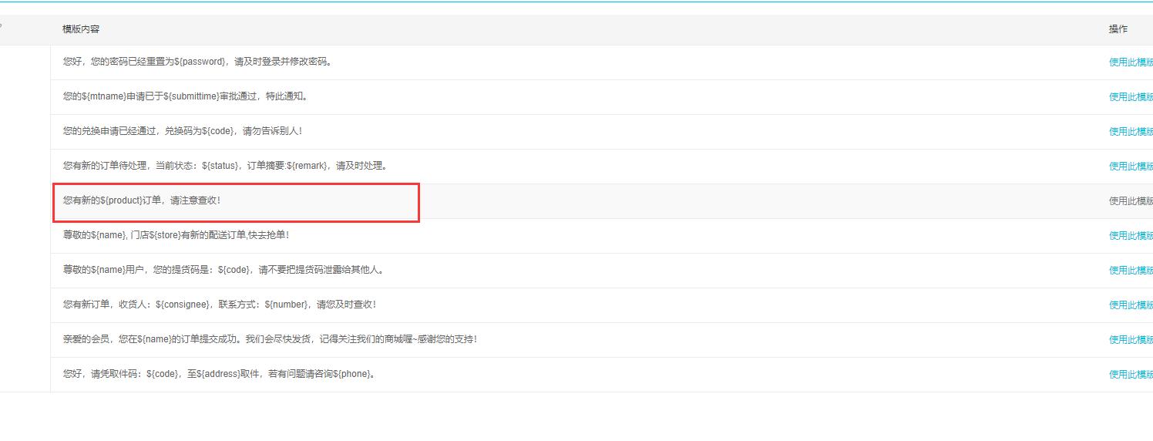The height and width of the screenshot is (441, 1153).
Task: Select the '模版内容' column header
Action: (81, 29)
